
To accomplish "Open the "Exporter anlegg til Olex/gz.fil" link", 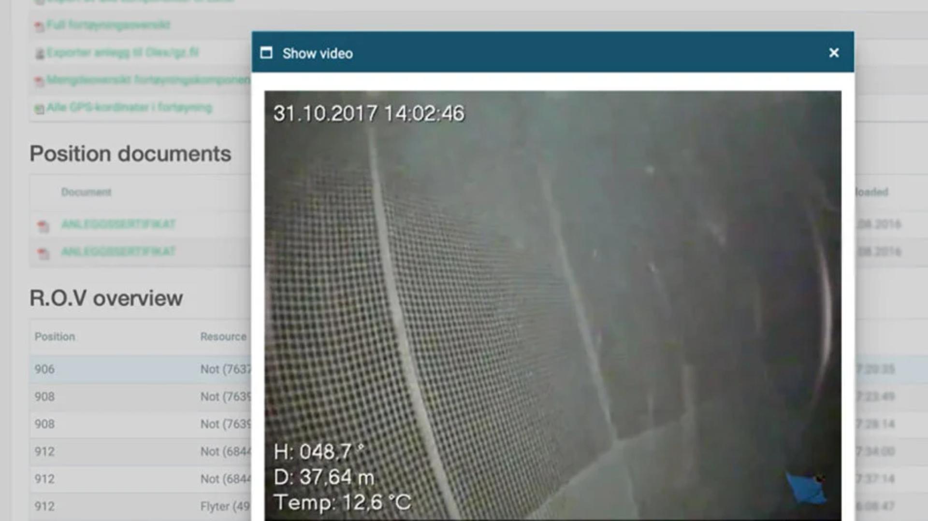I will coord(123,52).
